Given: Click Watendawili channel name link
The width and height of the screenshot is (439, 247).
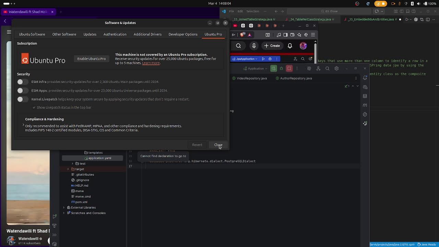Looking at the screenshot, I should pos(28,239).
